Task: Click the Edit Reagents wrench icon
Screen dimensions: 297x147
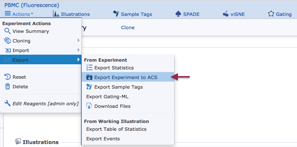Action: click(x=7, y=103)
